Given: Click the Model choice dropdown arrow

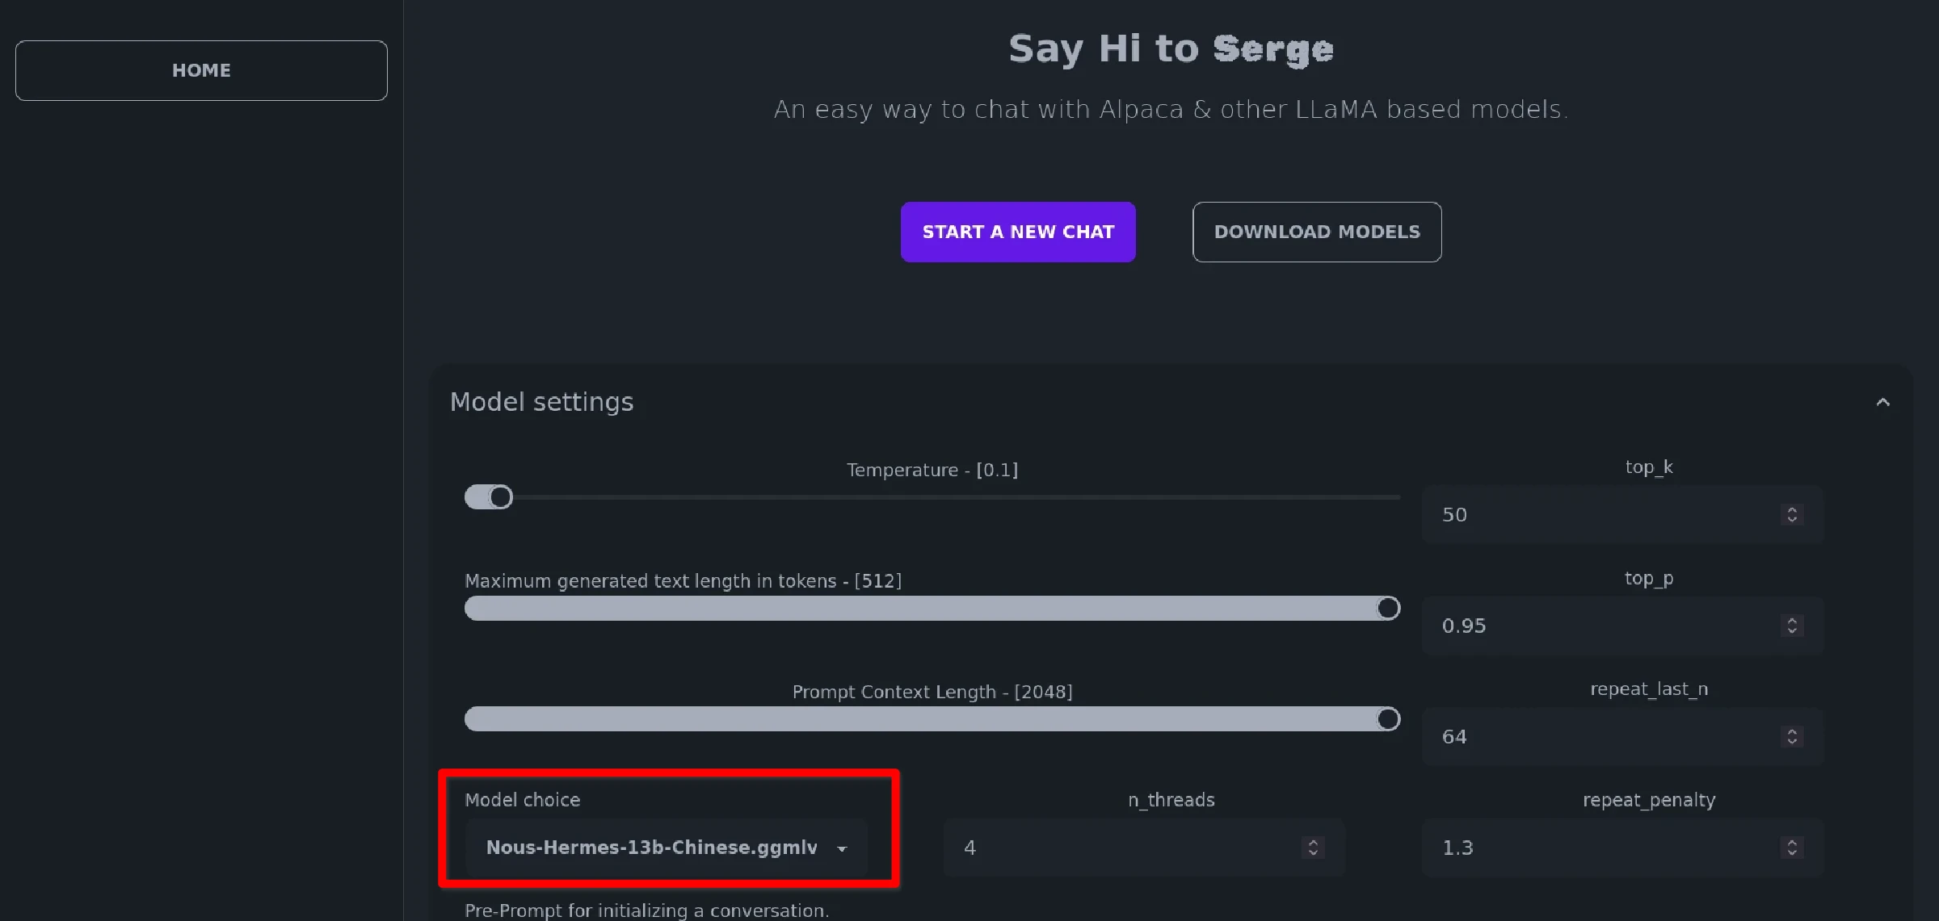Looking at the screenshot, I should coord(842,848).
